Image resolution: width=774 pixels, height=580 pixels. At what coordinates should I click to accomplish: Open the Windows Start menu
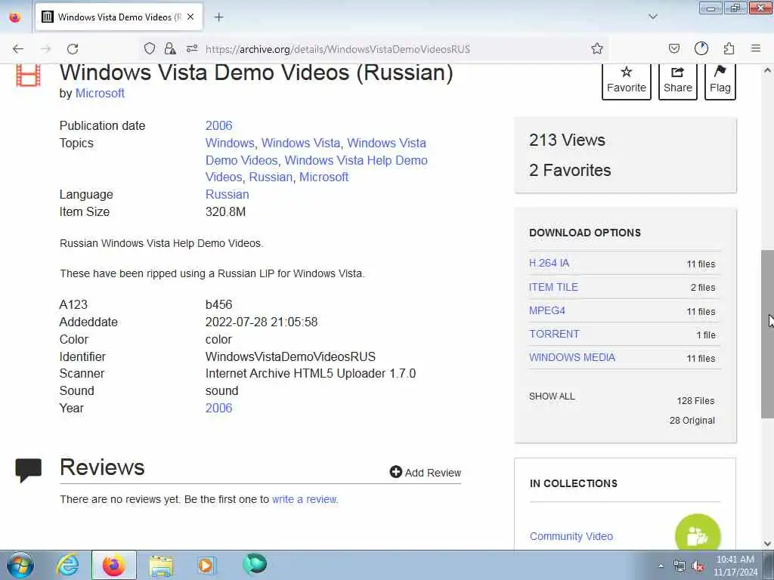tap(20, 565)
